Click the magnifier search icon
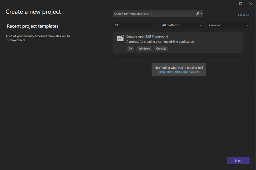The image size is (256, 170). coord(198,14)
